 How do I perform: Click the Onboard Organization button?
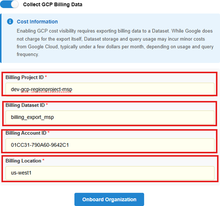pyautogui.click(x=109, y=199)
